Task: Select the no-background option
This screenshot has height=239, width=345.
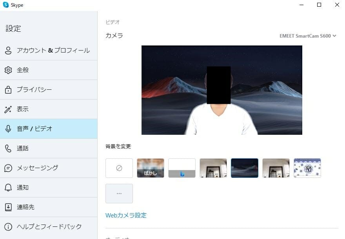Action: (x=119, y=168)
